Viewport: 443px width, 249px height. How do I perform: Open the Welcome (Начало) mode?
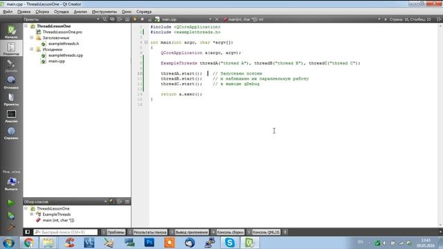[x=11, y=31]
